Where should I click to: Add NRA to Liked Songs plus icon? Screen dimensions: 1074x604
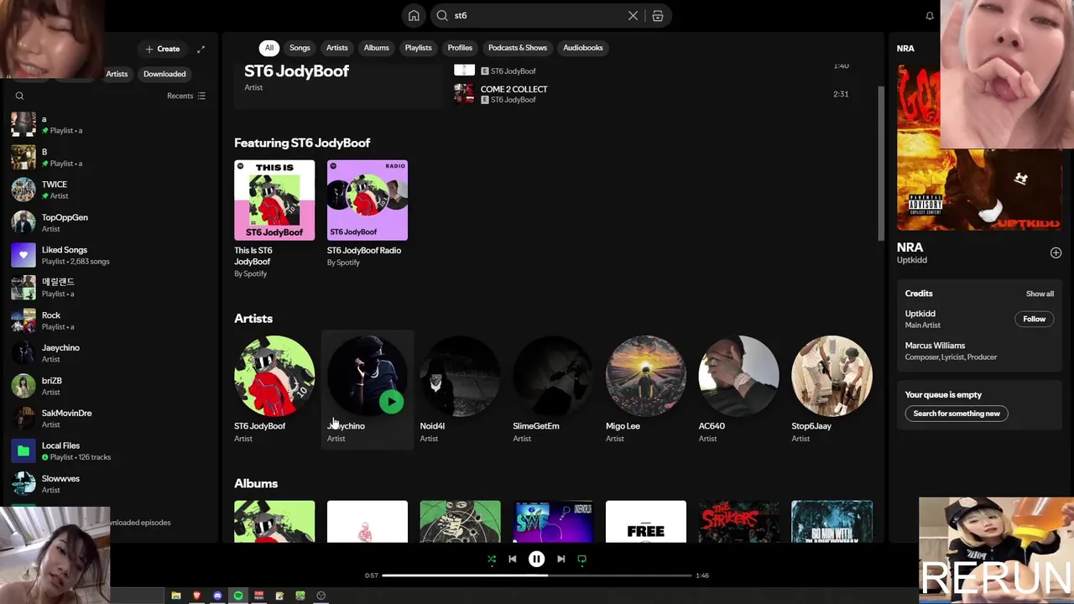tap(1056, 253)
